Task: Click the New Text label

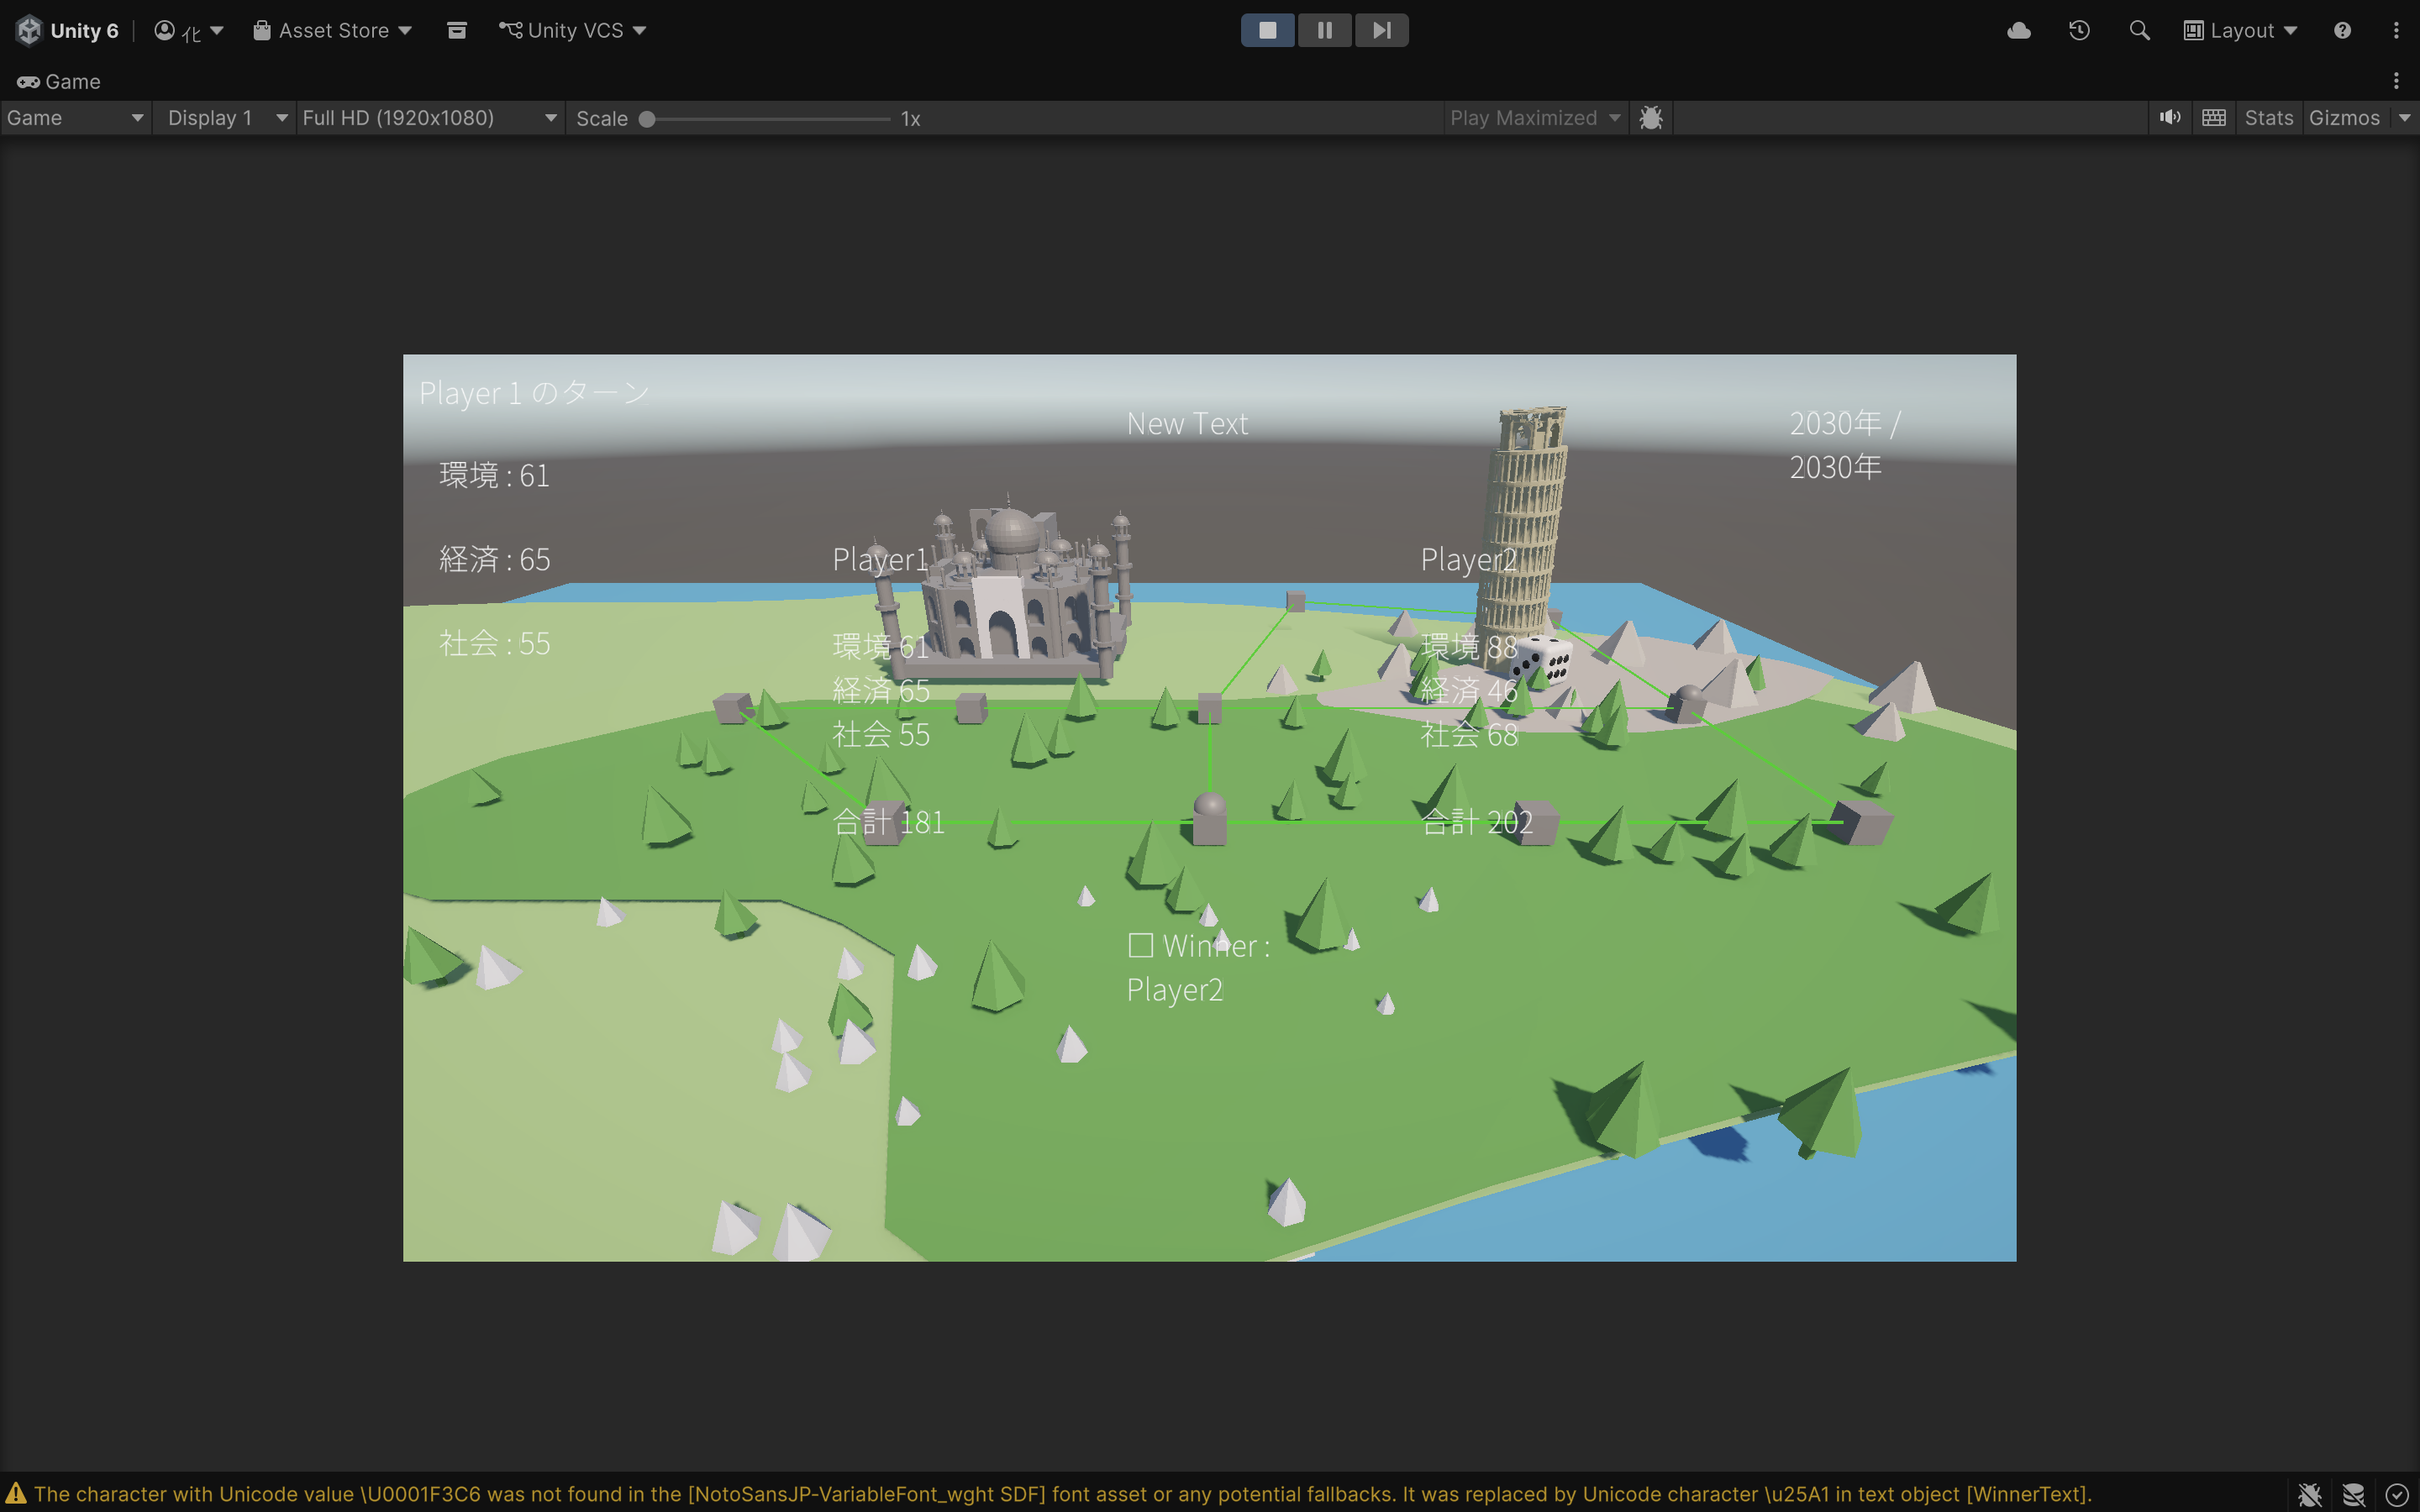Action: pos(1187,424)
